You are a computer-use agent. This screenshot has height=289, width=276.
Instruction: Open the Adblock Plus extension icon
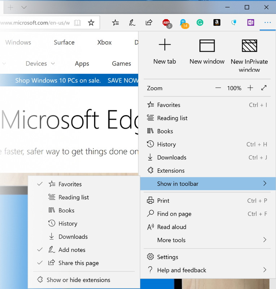tap(167, 23)
